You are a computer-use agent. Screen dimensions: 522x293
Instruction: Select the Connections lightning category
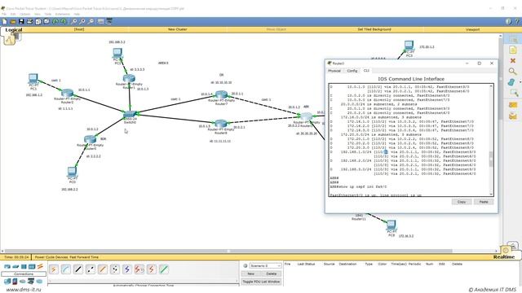(40, 266)
